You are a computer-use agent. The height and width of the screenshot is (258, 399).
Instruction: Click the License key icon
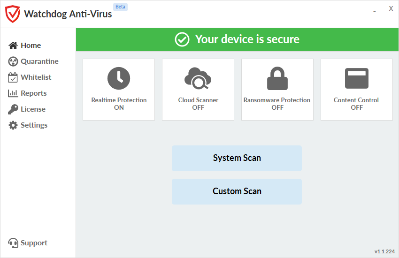[13, 109]
